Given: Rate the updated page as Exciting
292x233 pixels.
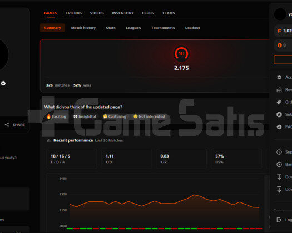Looking at the screenshot, I should pyautogui.click(x=56, y=116).
